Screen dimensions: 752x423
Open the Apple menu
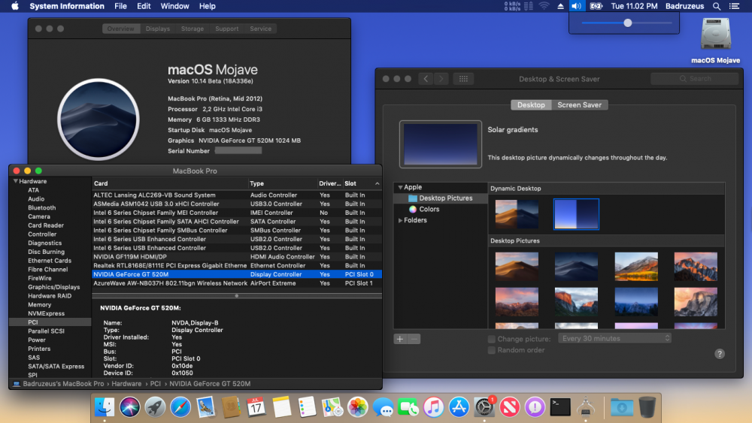click(15, 6)
